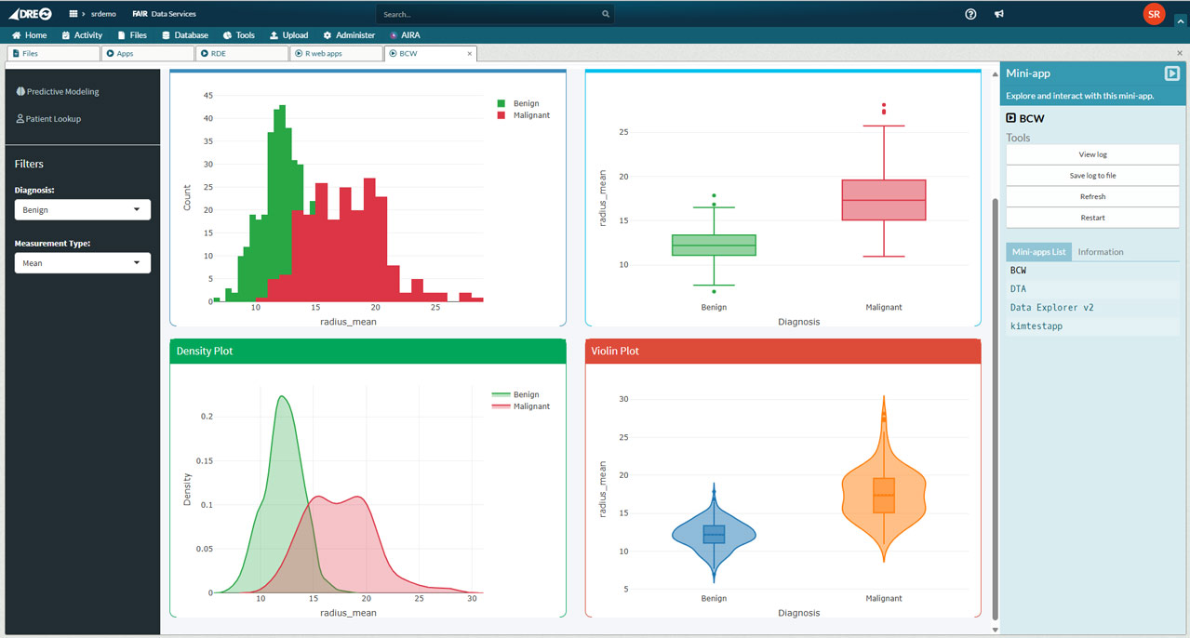Switch to the R web apps tab
The width and height of the screenshot is (1190, 638).
335,54
